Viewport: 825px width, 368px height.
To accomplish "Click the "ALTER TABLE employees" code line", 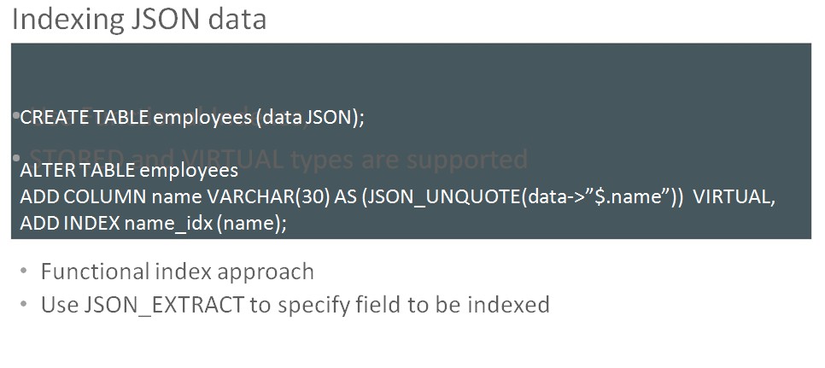I will (x=129, y=171).
